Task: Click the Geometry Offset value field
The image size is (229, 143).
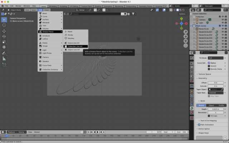Action: (x=215, y=83)
